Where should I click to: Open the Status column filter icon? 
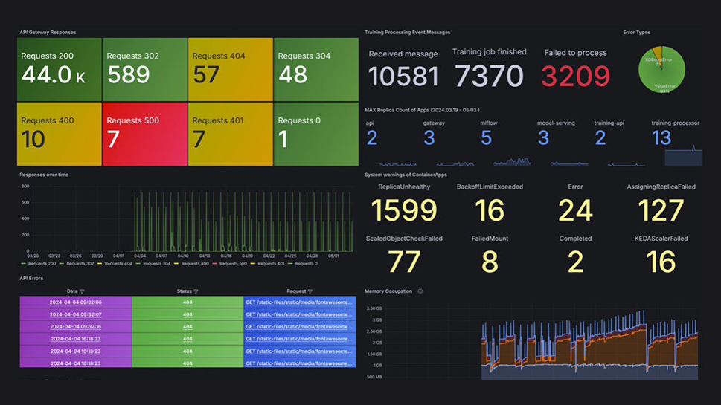pyautogui.click(x=196, y=292)
